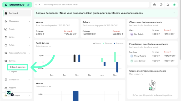This screenshot has height=101, width=181.
Task: Expand the Comptabilité chevron
Action: coord(29,80)
